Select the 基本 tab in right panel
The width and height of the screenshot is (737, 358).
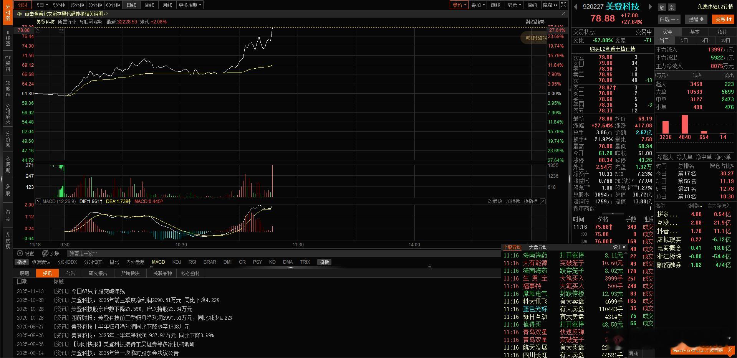coord(695,32)
